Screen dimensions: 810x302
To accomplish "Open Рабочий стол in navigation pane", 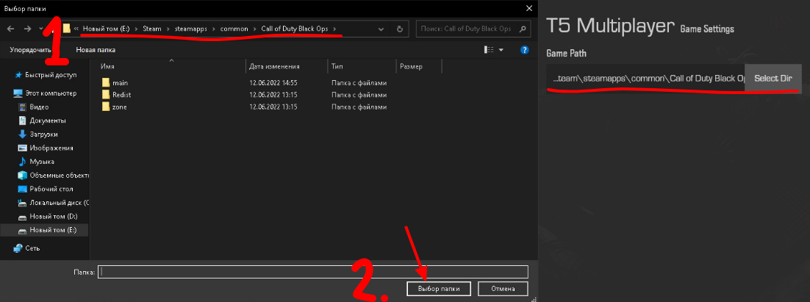I will [x=51, y=189].
